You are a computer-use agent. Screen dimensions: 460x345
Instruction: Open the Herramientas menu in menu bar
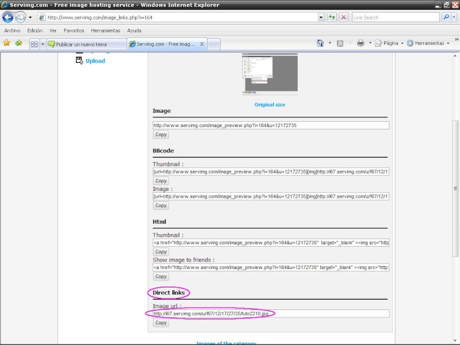[x=106, y=30]
